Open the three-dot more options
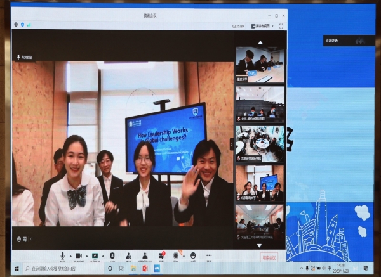381x277 pixels. (x=209, y=255)
